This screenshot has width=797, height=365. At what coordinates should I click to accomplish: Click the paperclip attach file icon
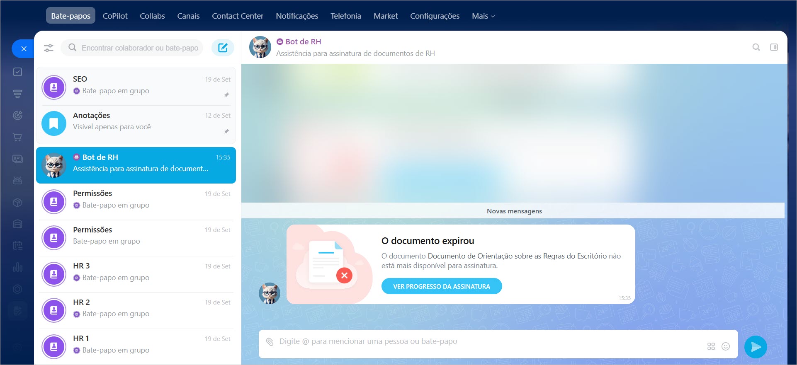270,342
